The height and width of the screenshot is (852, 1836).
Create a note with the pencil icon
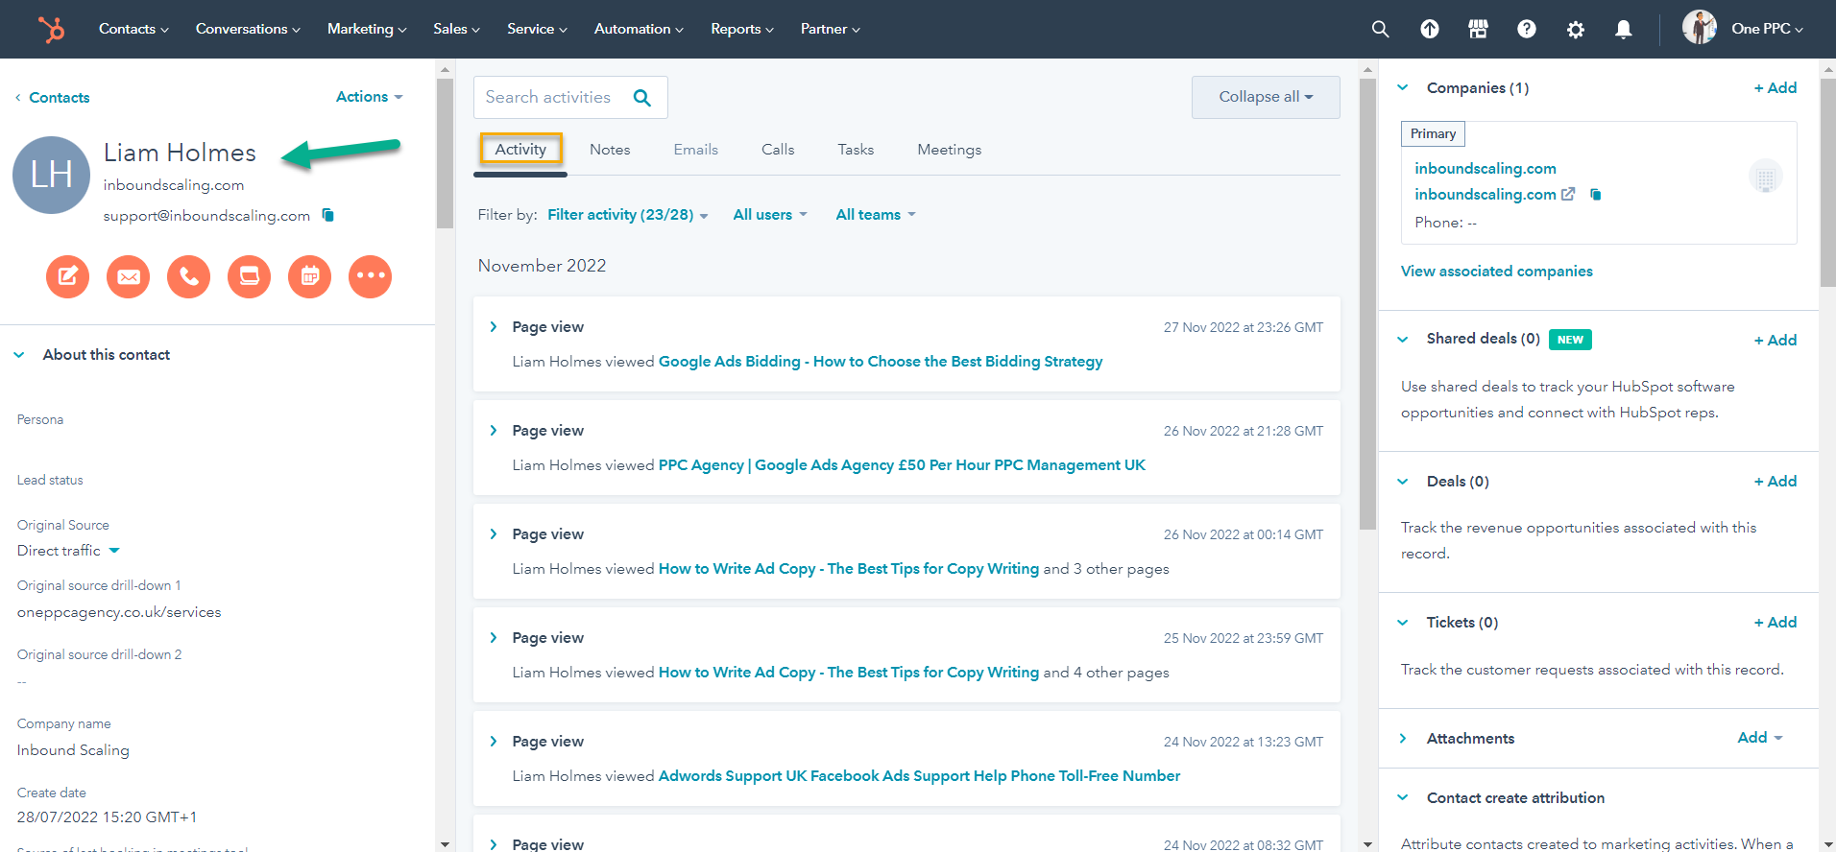click(x=68, y=276)
